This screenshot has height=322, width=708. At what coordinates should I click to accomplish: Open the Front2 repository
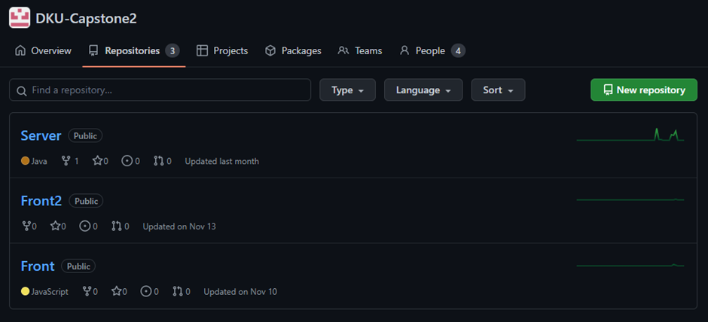point(41,201)
